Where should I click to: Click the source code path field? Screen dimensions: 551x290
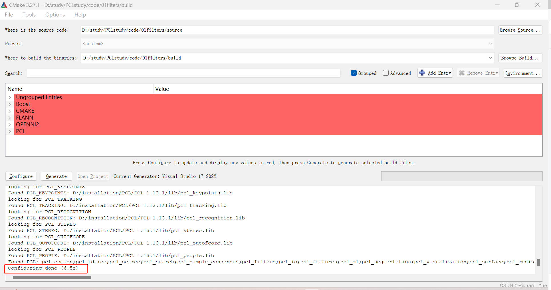[x=287, y=30]
